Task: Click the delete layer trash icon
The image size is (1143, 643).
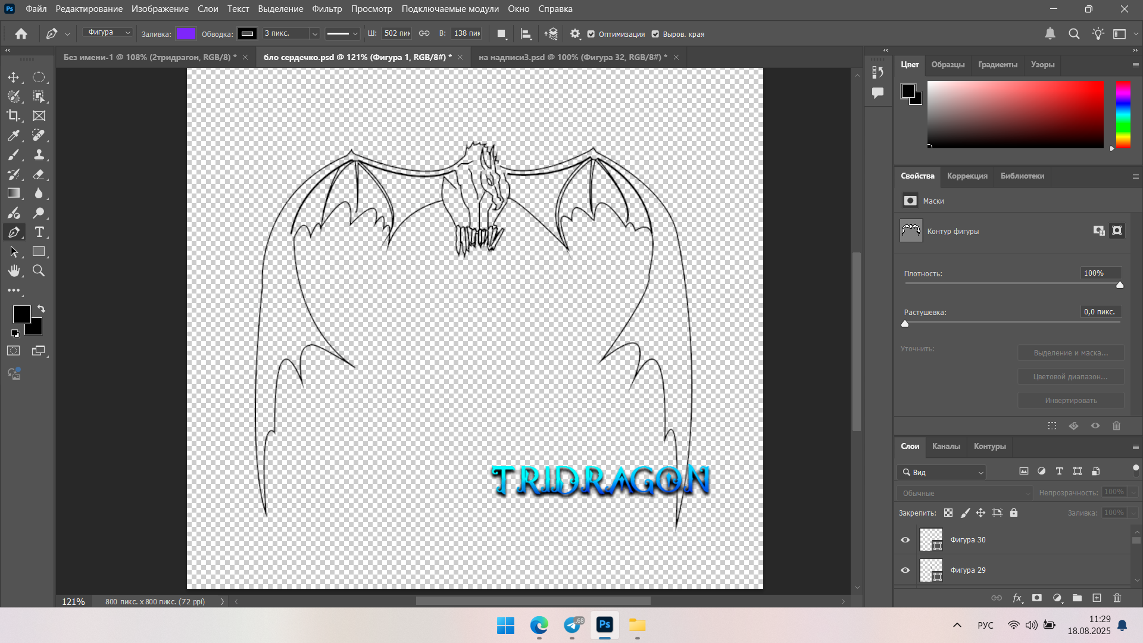Action: (x=1117, y=598)
